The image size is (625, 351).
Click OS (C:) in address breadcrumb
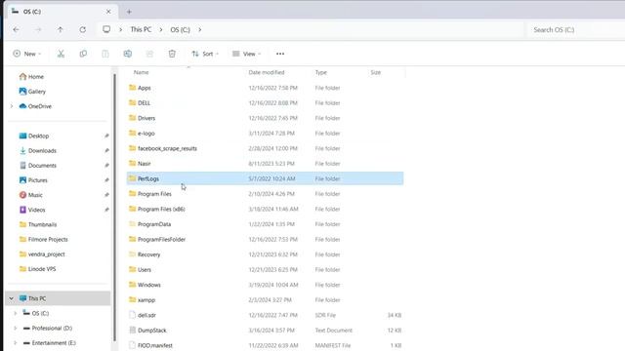tap(180, 30)
